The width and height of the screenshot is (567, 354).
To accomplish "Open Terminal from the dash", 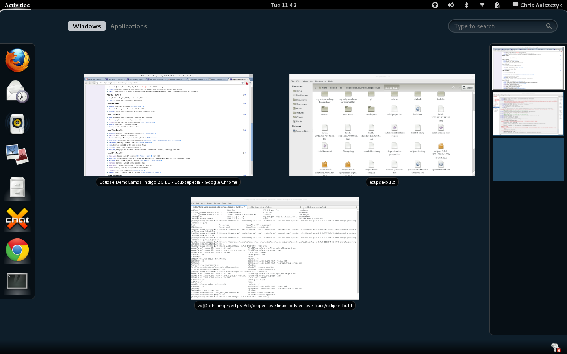I will tap(17, 282).
